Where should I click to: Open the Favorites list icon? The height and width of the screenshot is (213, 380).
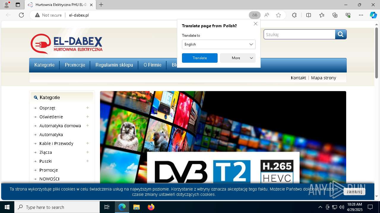[322, 15]
